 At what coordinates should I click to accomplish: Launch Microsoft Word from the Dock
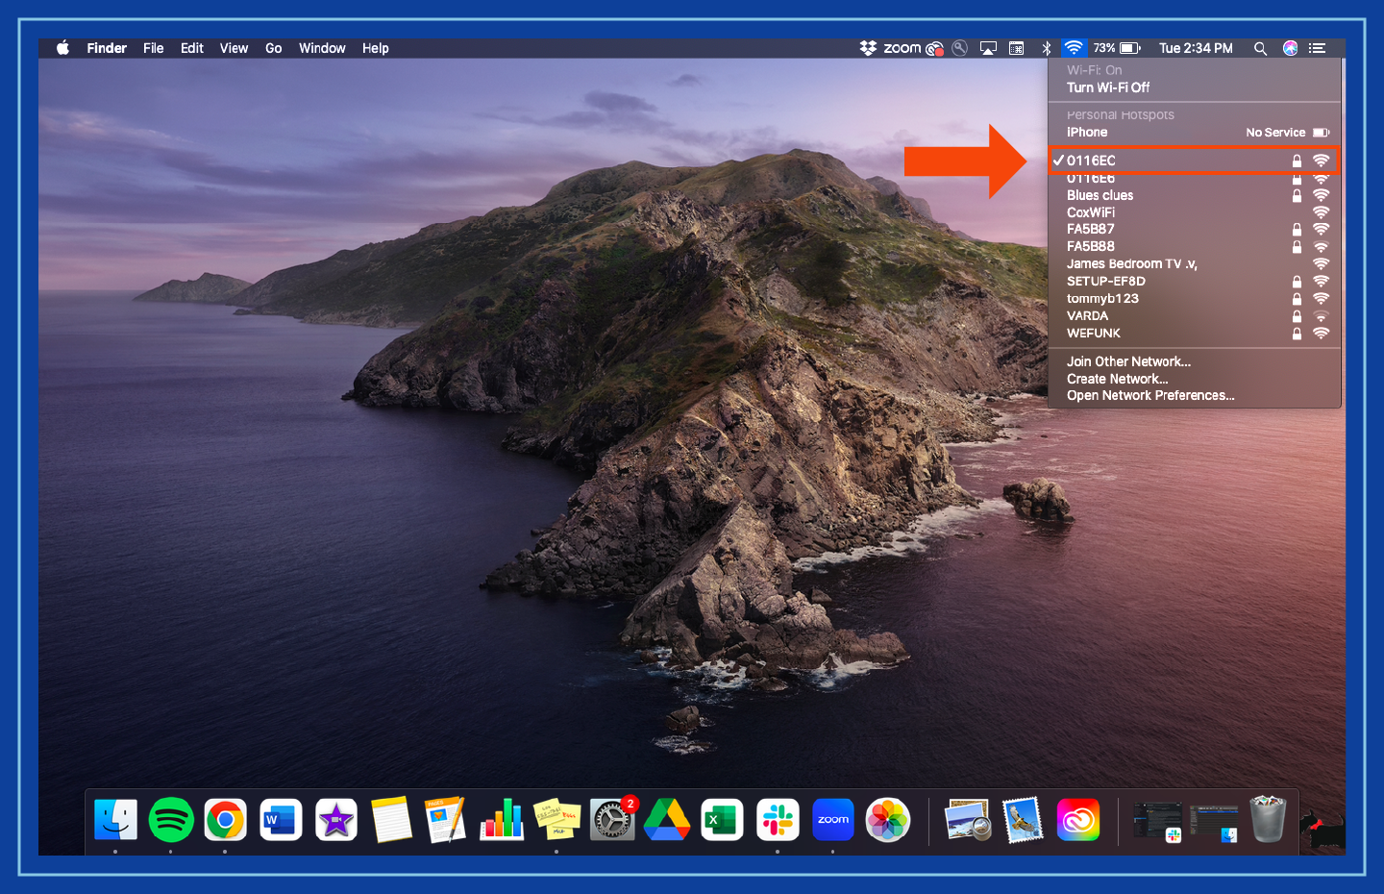pyautogui.click(x=280, y=819)
